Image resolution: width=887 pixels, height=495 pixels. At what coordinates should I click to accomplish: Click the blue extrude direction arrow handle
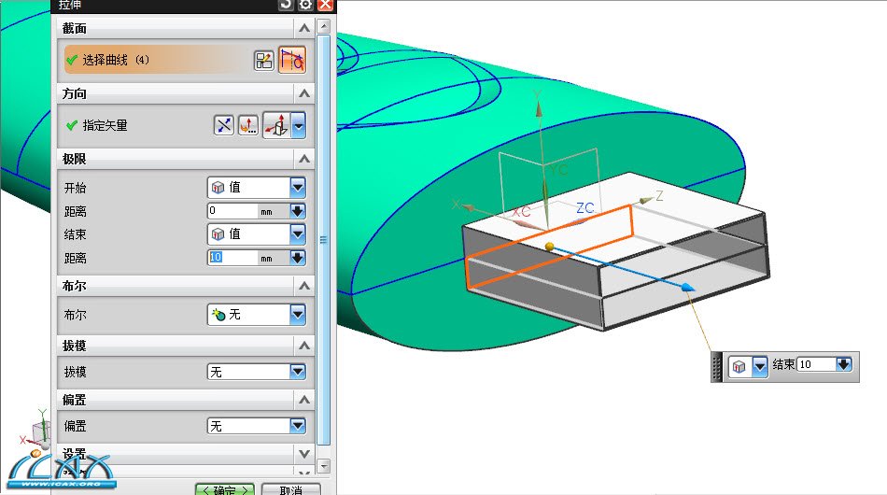[688, 289]
